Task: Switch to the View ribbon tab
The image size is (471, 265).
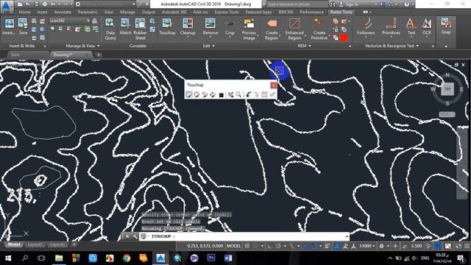Action: pyautogui.click(x=109, y=12)
